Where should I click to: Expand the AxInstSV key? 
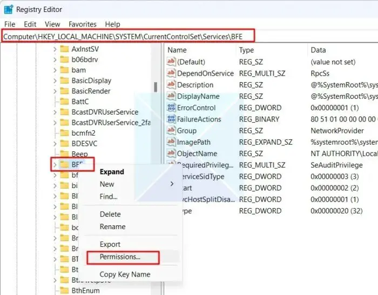(x=55, y=49)
